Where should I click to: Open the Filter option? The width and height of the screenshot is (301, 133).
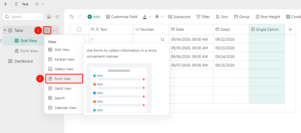pyautogui.click(x=203, y=17)
